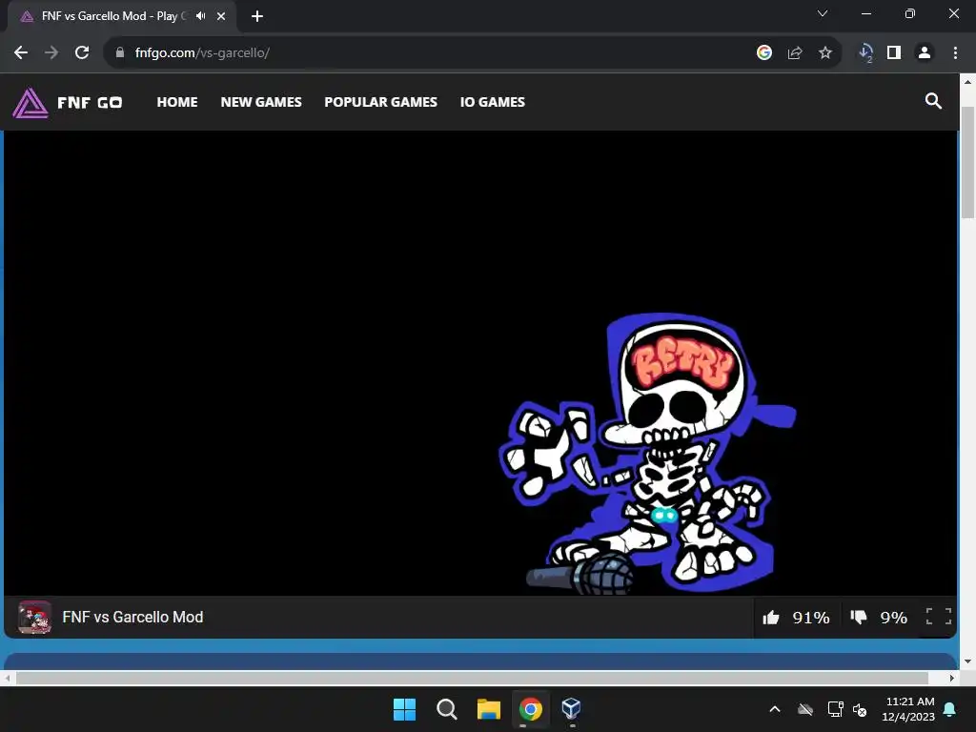
Task: Open the Chrome profile icon
Action: (x=925, y=53)
